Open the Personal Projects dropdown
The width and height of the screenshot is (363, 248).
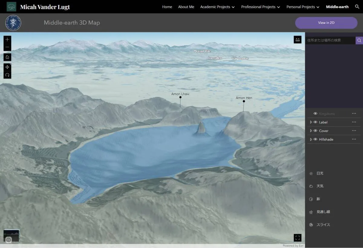pyautogui.click(x=303, y=7)
